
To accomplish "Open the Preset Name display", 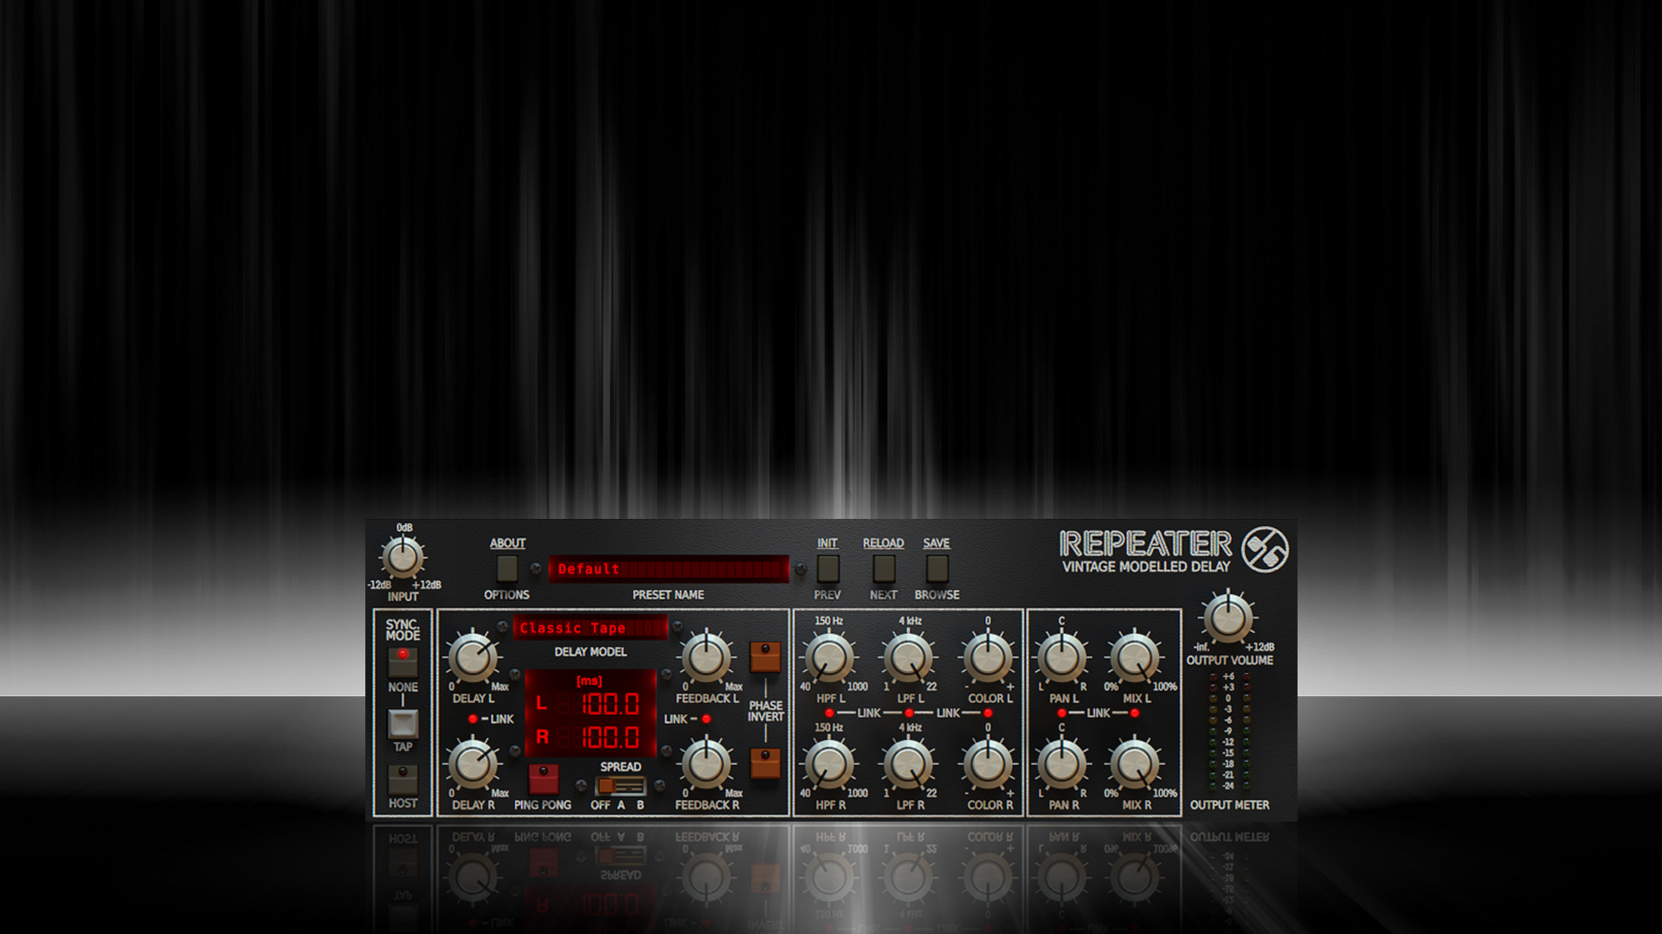I will point(667,569).
